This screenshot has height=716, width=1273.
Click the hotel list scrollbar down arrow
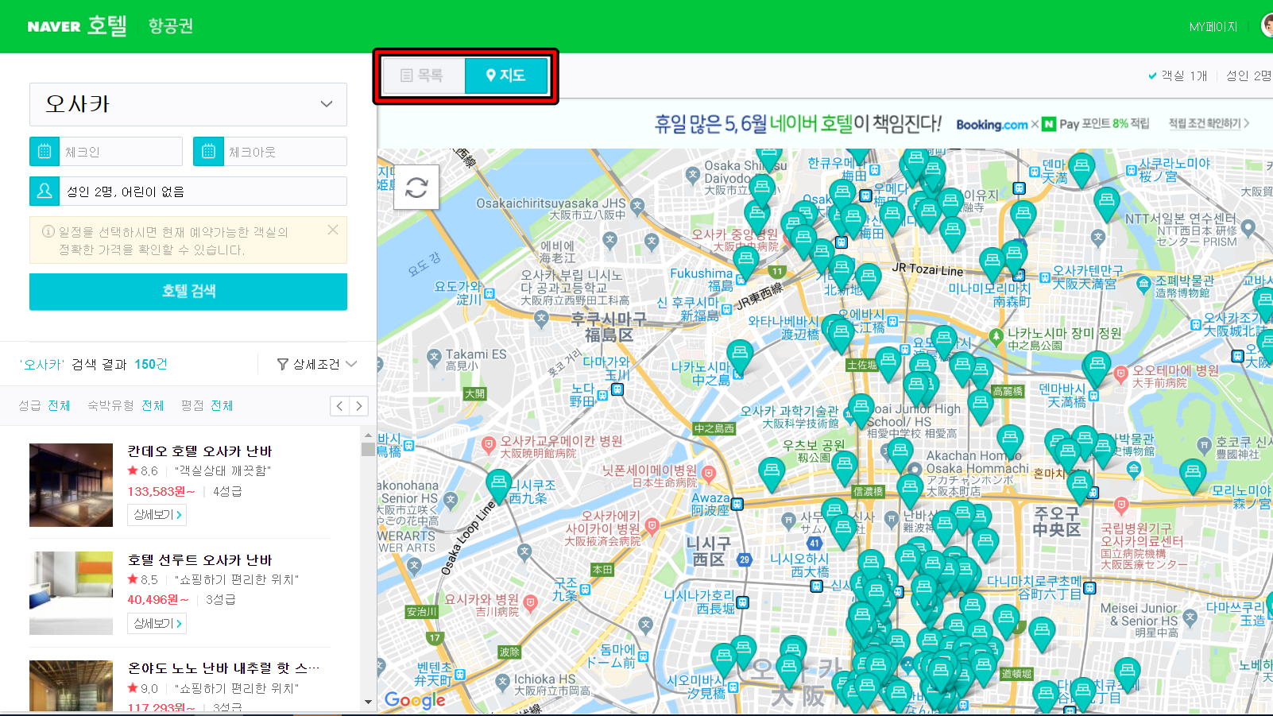click(368, 702)
